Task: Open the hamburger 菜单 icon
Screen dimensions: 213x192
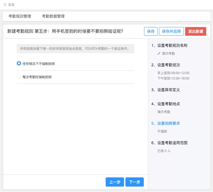Action: click(x=5, y=5)
